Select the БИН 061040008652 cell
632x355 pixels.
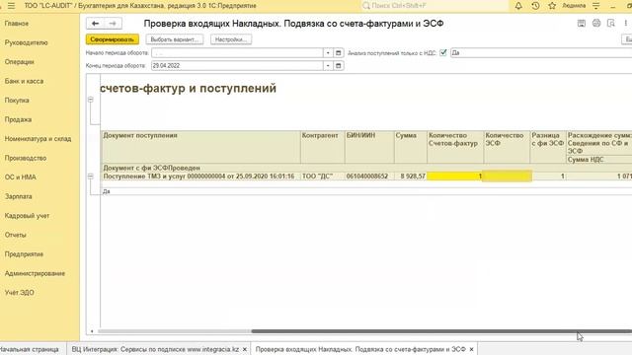(x=369, y=177)
